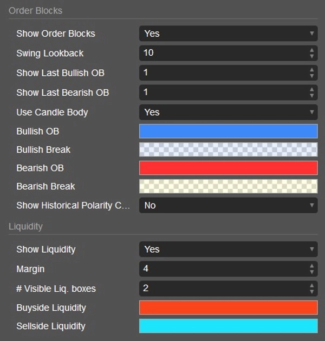Expand the Show Historical Polarity dropdown
The image size is (325, 341).
228,206
